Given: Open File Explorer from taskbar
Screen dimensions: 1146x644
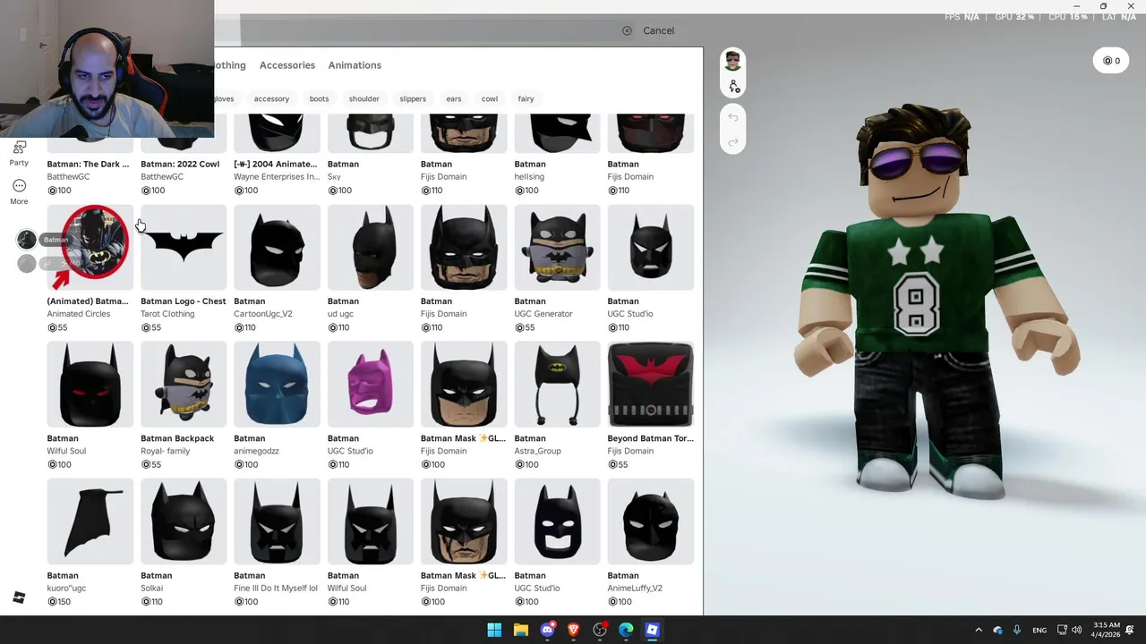Looking at the screenshot, I should pos(521,631).
